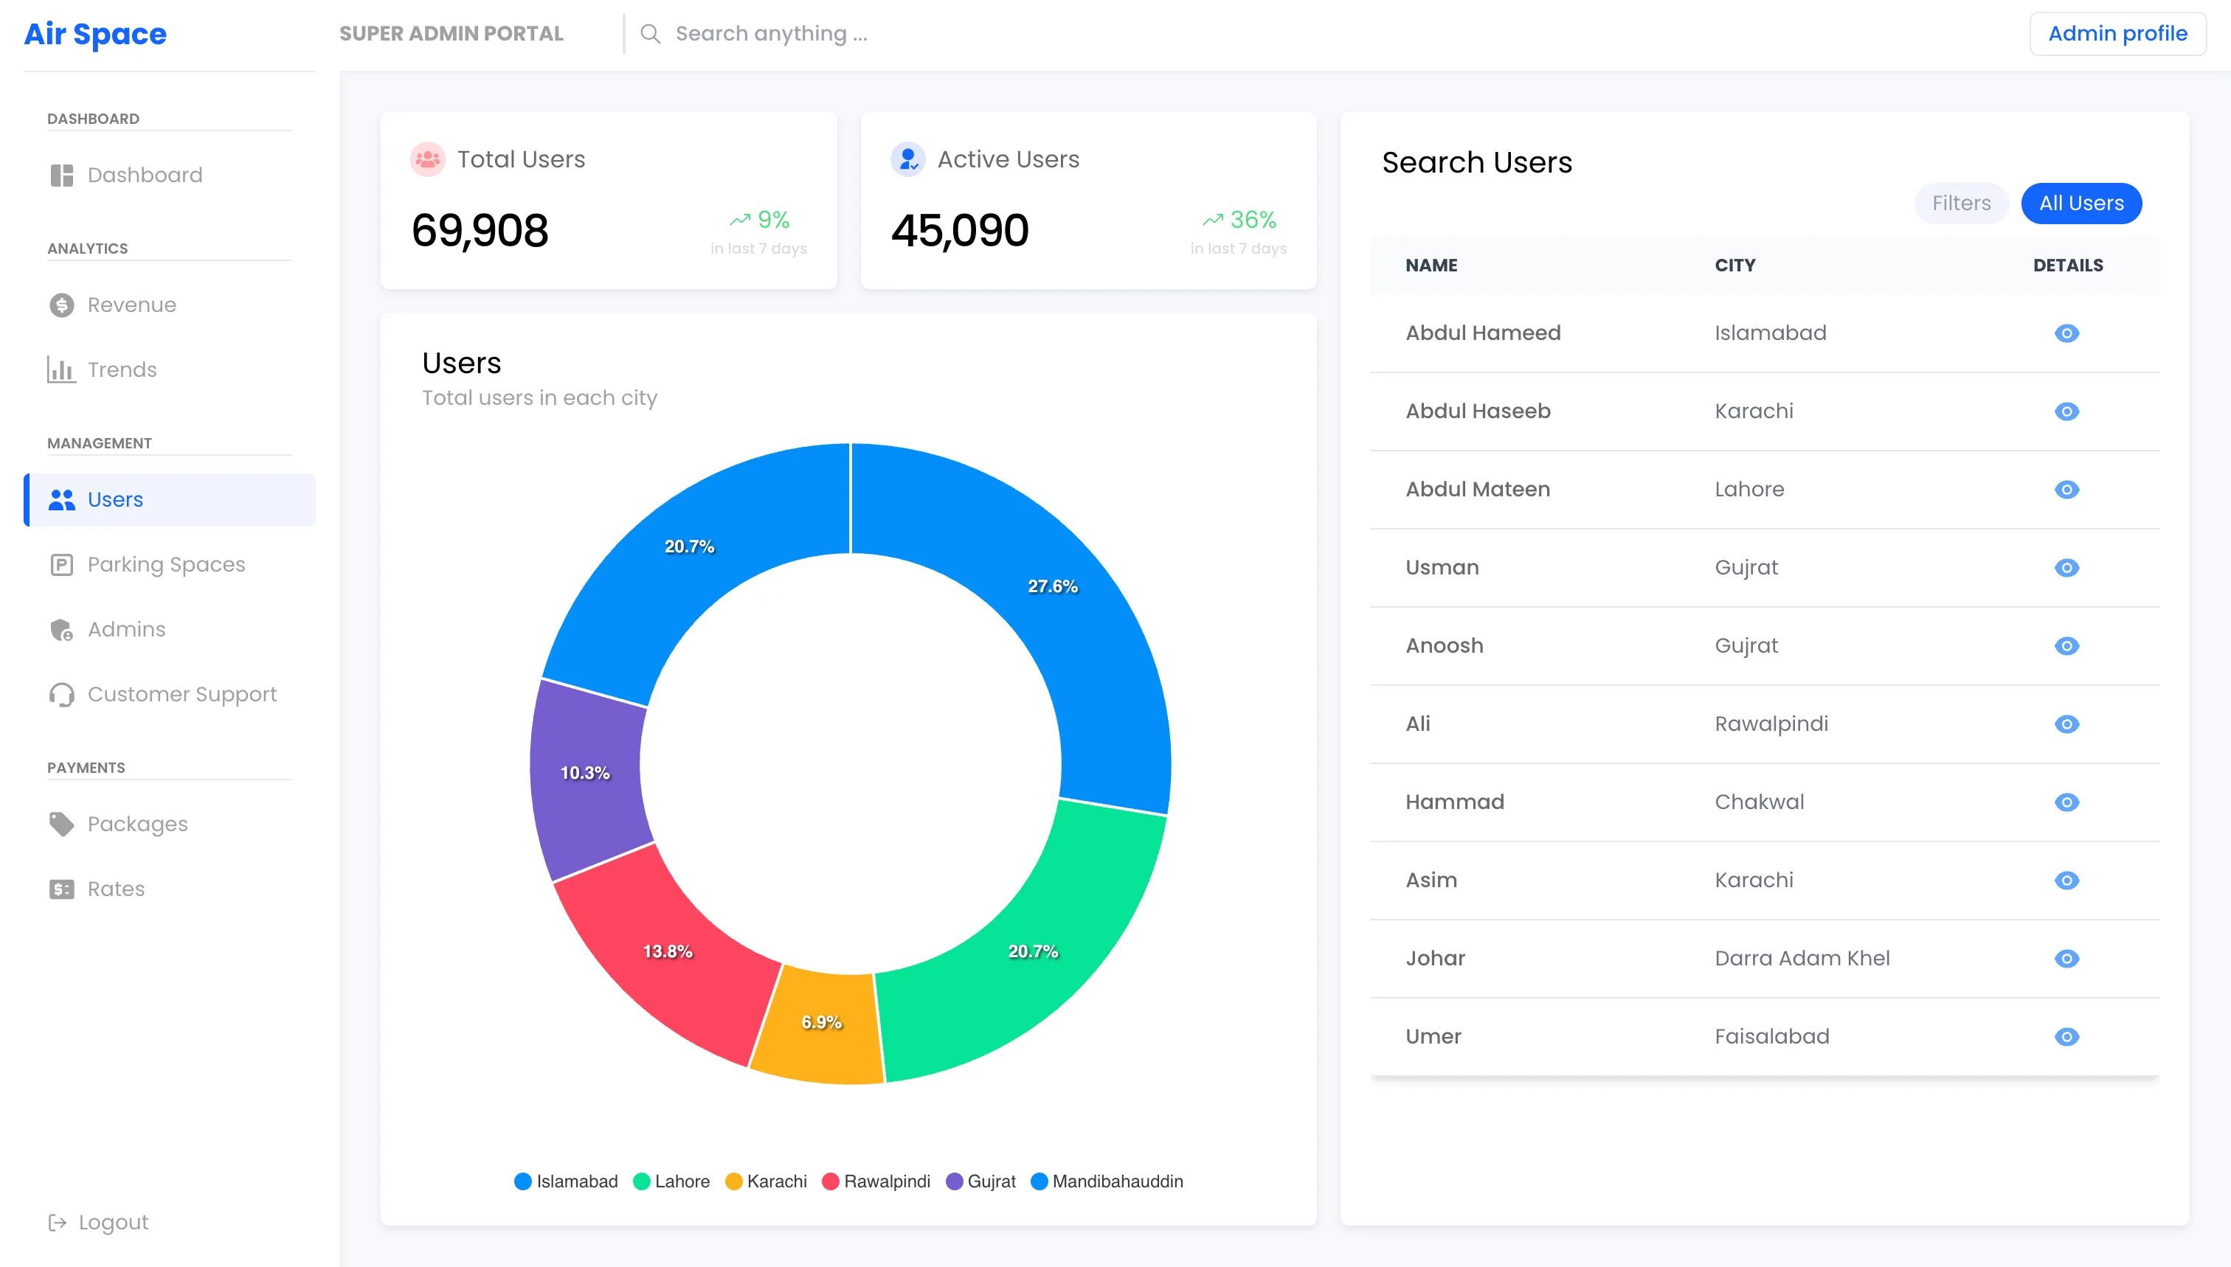This screenshot has width=2231, height=1267.
Task: Click the Rates money icon
Action: coord(61,889)
